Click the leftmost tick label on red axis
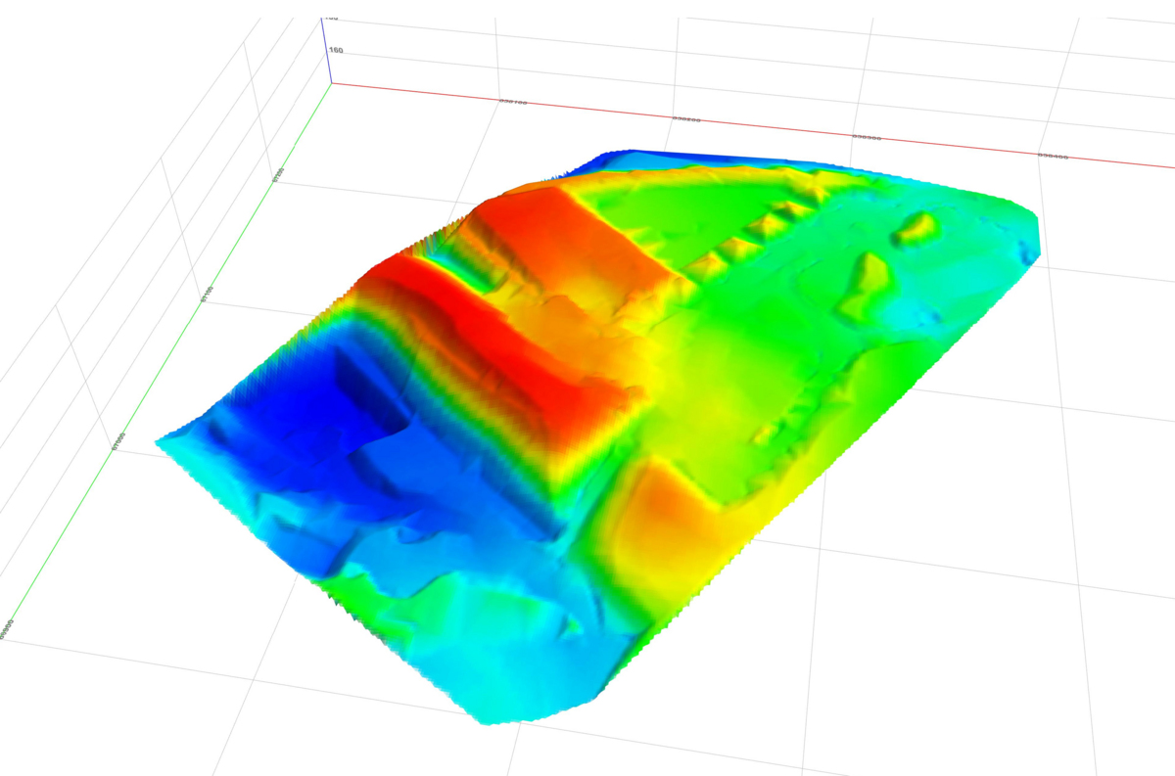This screenshot has height=776, width=1175. [x=513, y=101]
